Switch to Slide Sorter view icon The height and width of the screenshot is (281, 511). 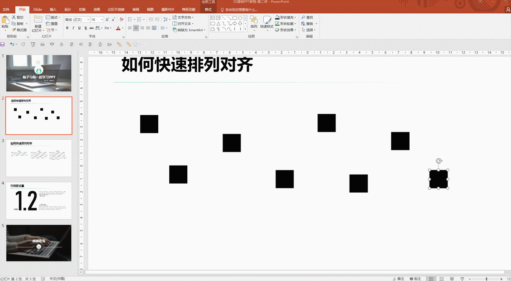tap(441, 279)
